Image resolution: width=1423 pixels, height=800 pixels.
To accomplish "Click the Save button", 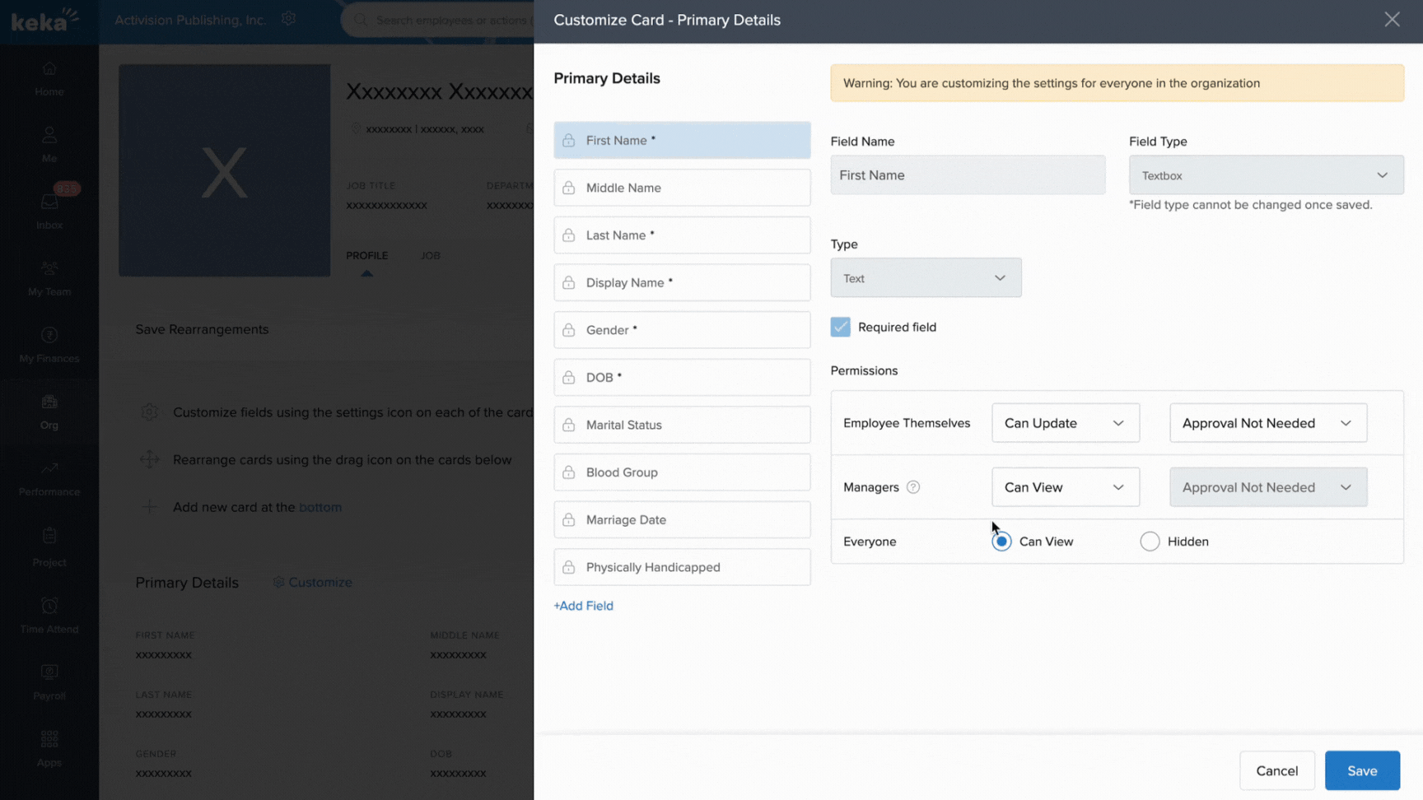I will pos(1361,770).
